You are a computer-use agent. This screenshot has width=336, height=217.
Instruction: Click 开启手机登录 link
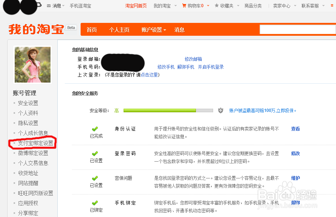click(x=211, y=66)
